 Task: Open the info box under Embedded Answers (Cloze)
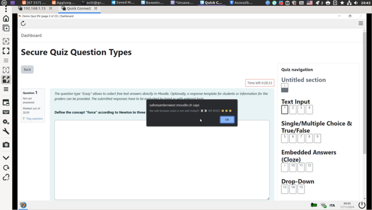[x=285, y=168]
